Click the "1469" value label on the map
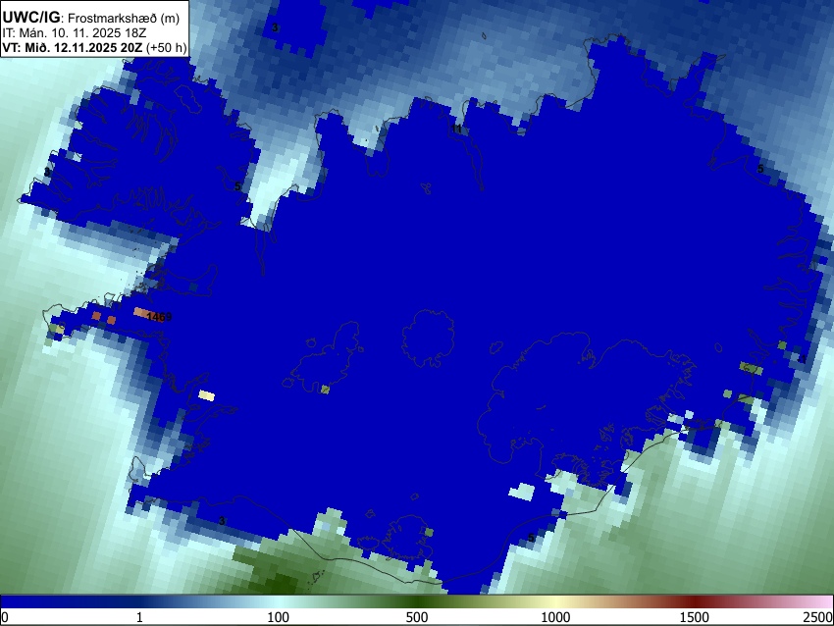The image size is (834, 626). click(x=159, y=317)
